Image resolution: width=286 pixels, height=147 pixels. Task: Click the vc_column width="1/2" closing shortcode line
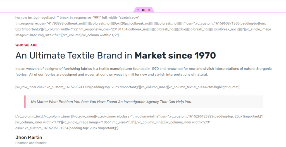click(67, 35)
